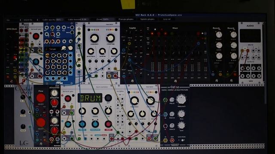Click the IN jack on filter module
The image size is (275, 154).
point(165,140)
